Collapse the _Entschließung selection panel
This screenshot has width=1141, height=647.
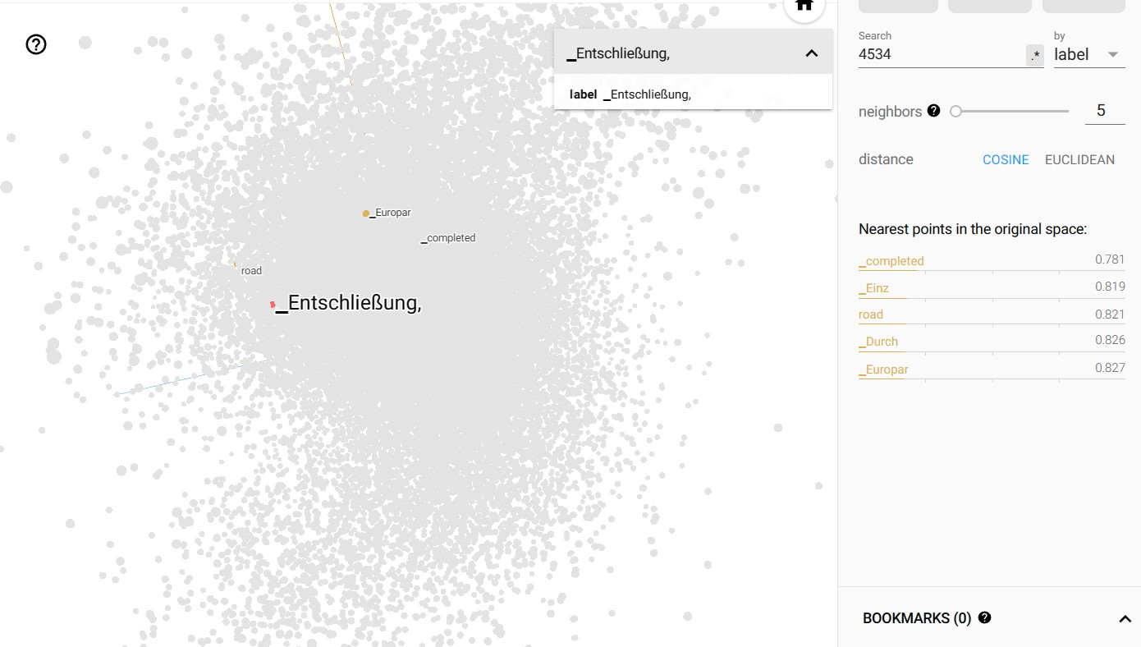pyautogui.click(x=811, y=52)
